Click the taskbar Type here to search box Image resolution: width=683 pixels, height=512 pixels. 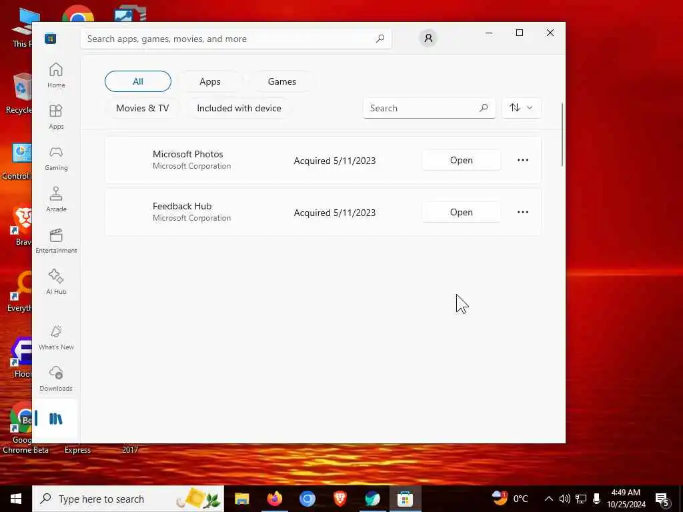[128, 499]
